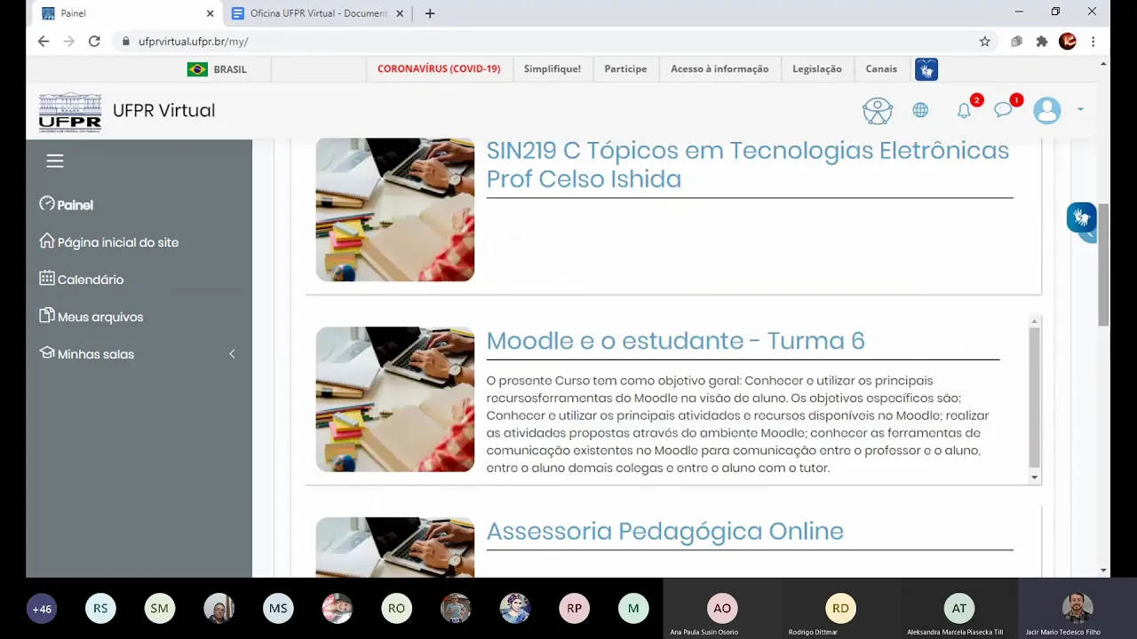Click participant MS avatar
This screenshot has width=1137, height=639.
point(278,609)
